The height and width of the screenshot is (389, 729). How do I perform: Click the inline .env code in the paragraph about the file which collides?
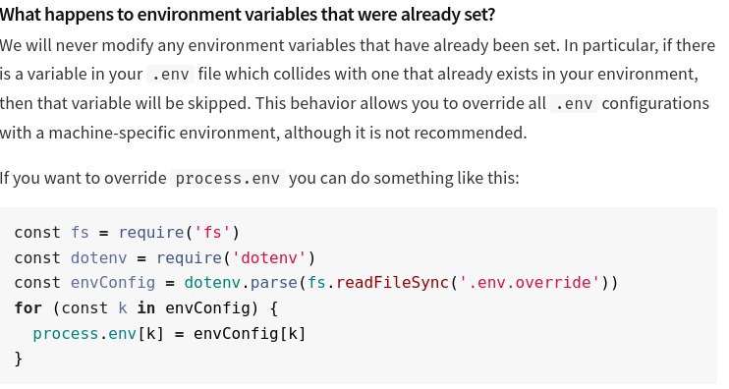[x=170, y=75]
